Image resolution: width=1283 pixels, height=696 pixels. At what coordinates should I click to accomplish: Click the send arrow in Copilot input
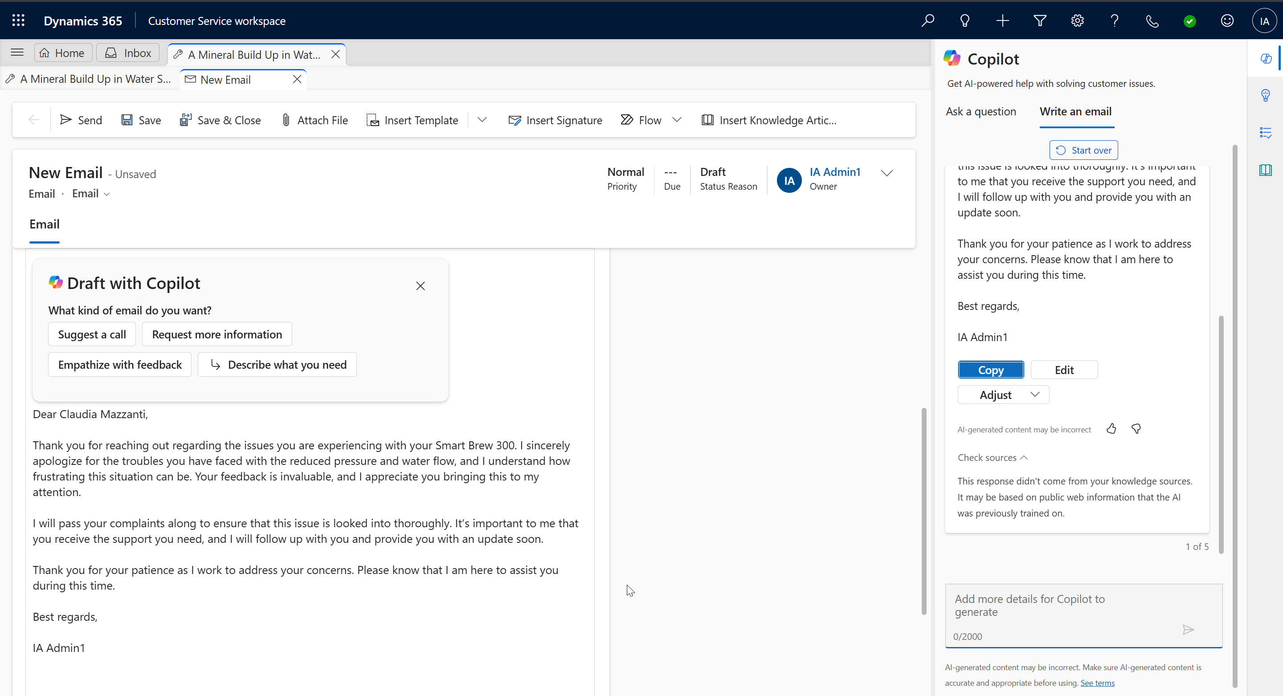click(x=1189, y=630)
